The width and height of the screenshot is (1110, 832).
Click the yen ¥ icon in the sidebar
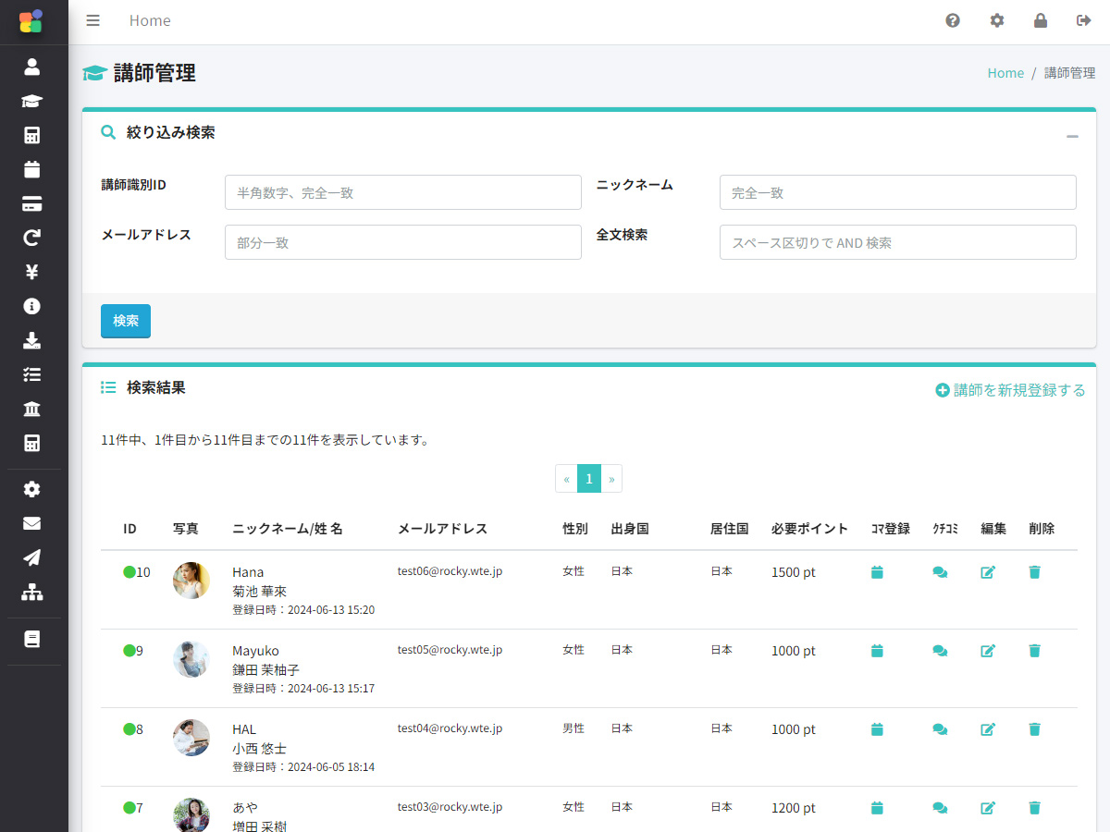point(31,272)
